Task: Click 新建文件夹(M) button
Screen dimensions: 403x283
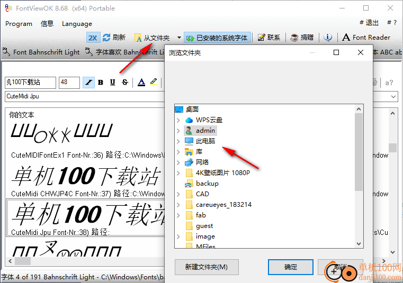Action: (x=207, y=267)
